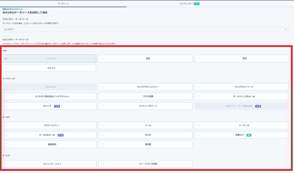Check the 見積もり data source

coord(199,135)
